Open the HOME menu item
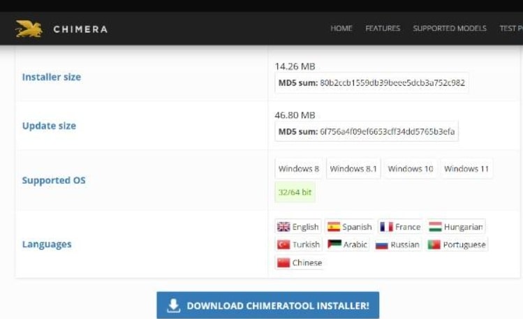Viewport: 523px width, 319px height. click(341, 29)
